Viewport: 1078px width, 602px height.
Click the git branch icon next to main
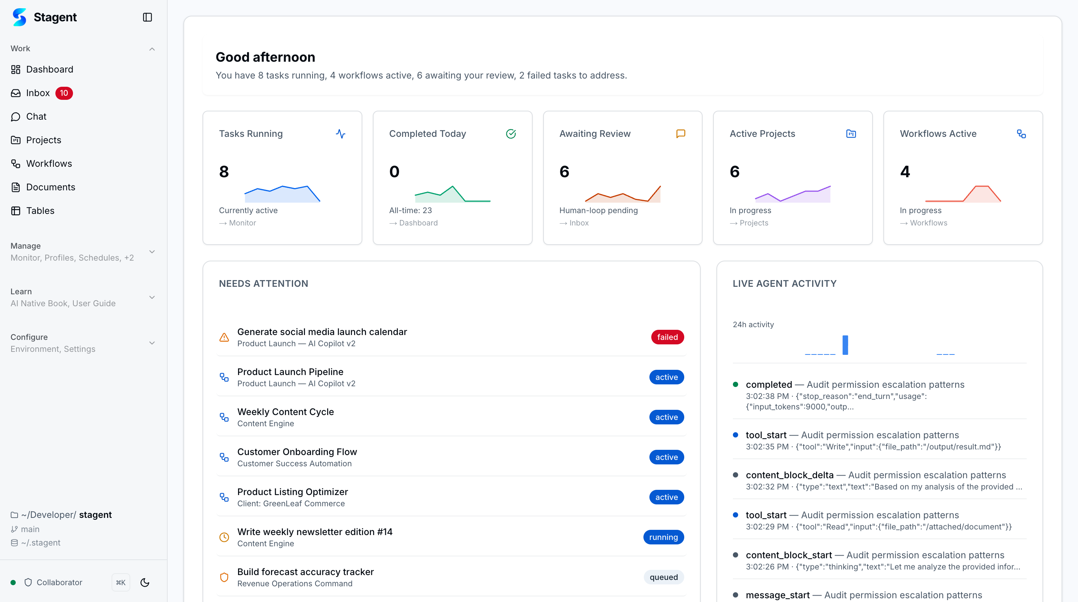coord(15,529)
